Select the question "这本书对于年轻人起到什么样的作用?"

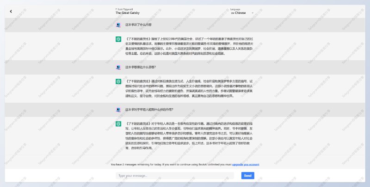149,110
